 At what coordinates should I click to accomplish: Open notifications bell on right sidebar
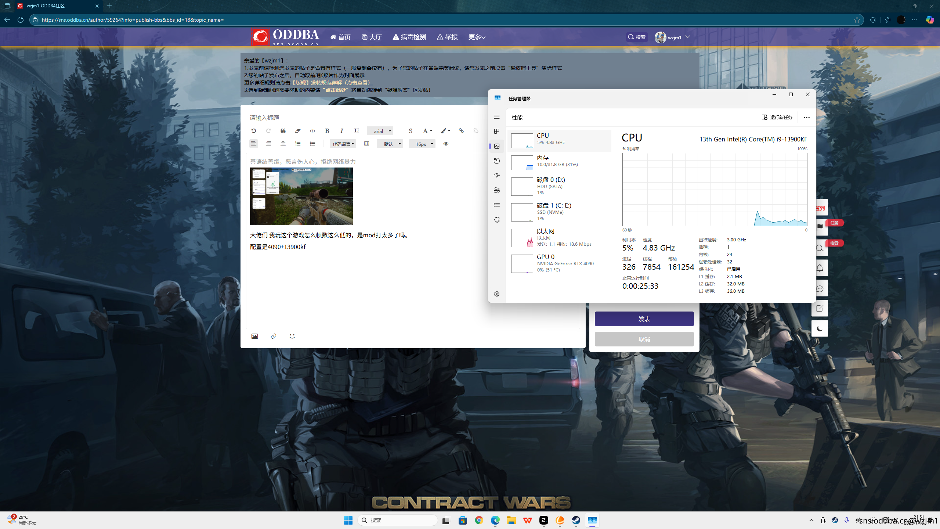click(x=820, y=268)
